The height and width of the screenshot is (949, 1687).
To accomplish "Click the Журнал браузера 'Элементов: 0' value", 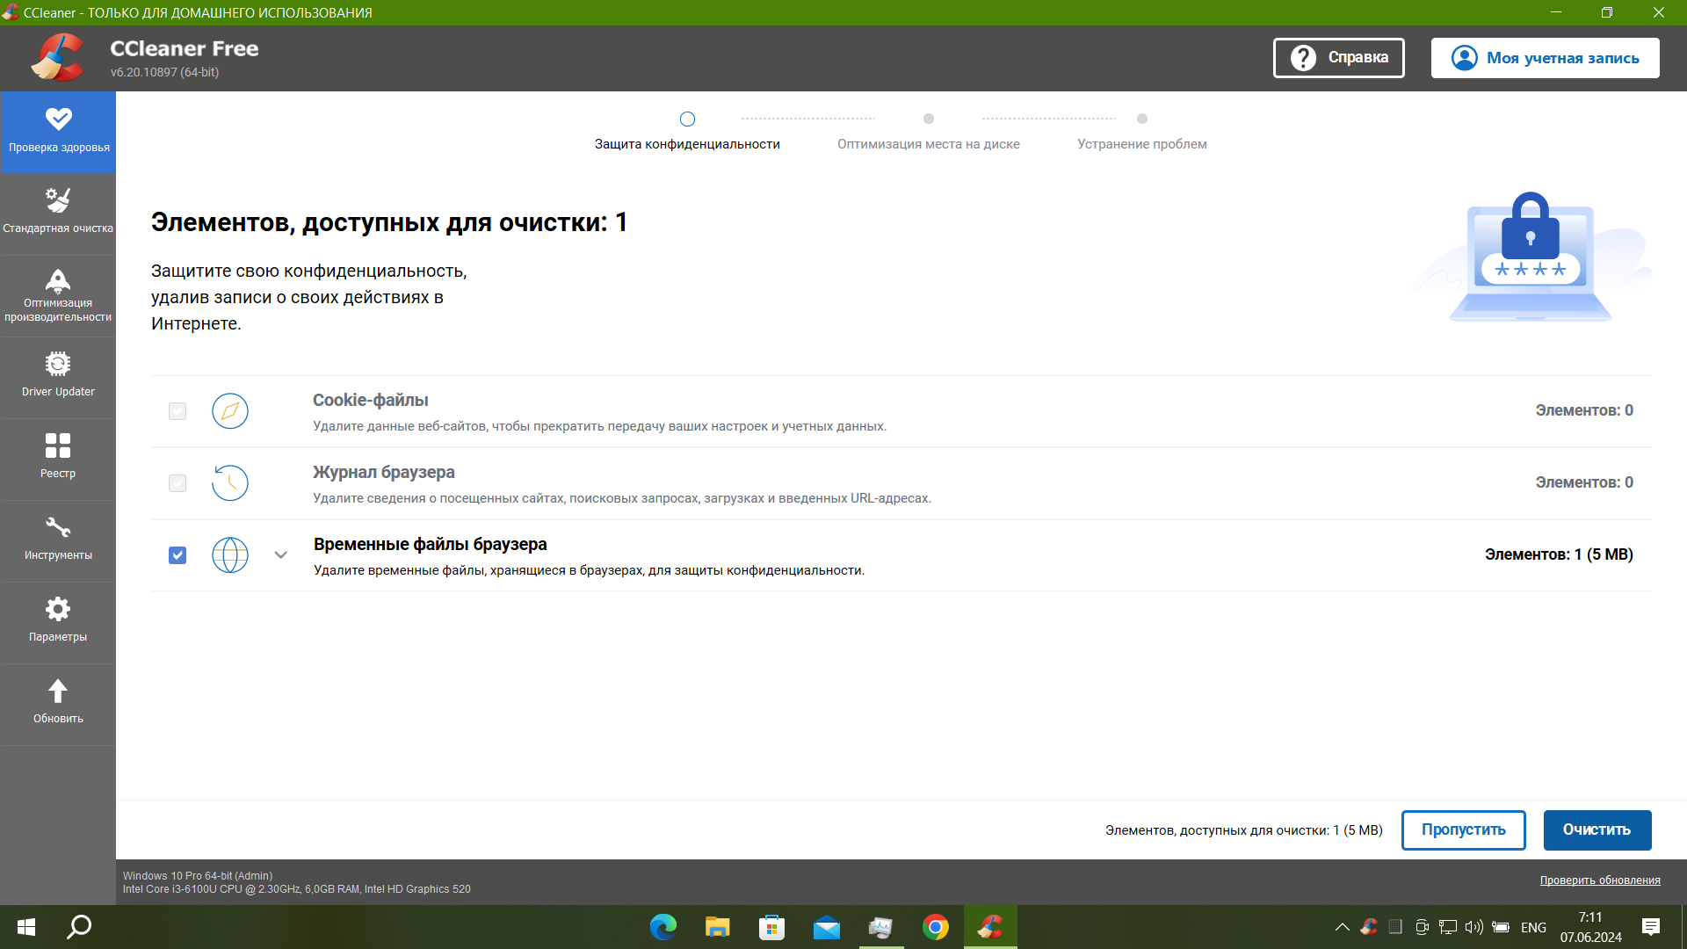I will coord(1584,482).
